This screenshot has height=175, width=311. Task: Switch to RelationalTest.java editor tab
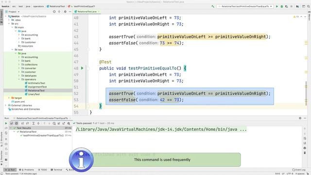coord(87,12)
